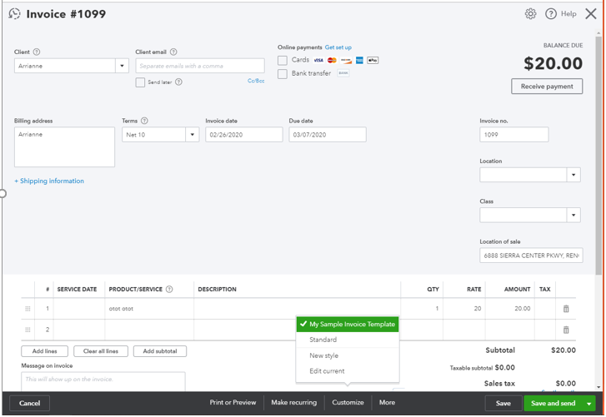Click the Invoice date field
Viewport: 606px width, 417px height.
click(x=243, y=134)
